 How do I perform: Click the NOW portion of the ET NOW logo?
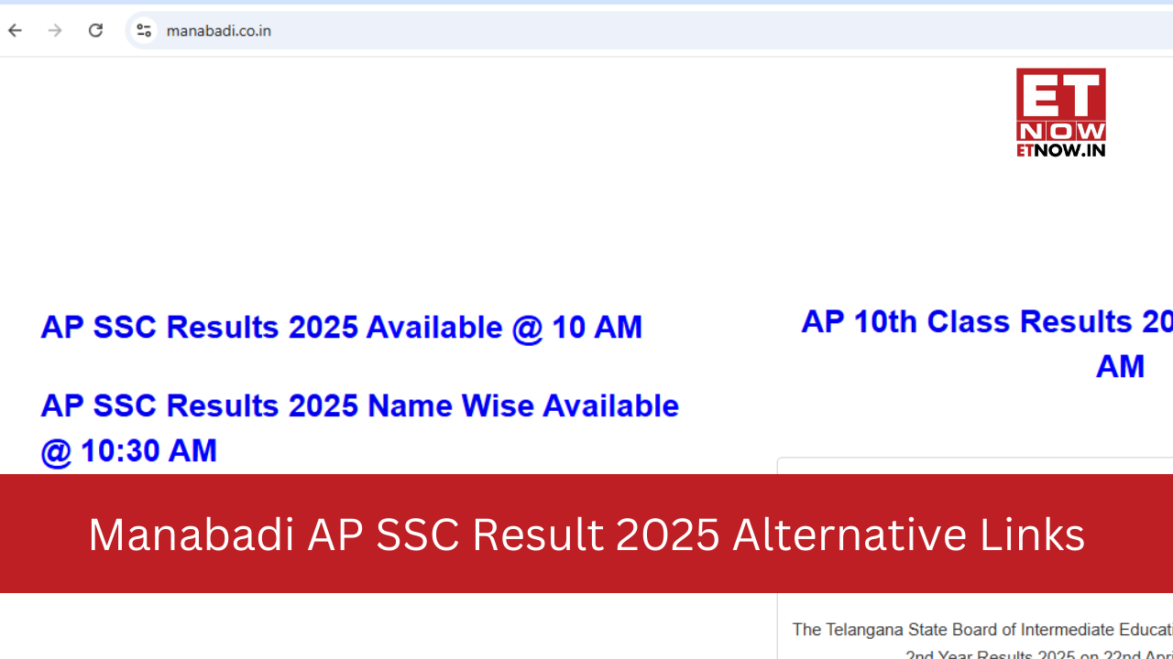(x=1060, y=130)
